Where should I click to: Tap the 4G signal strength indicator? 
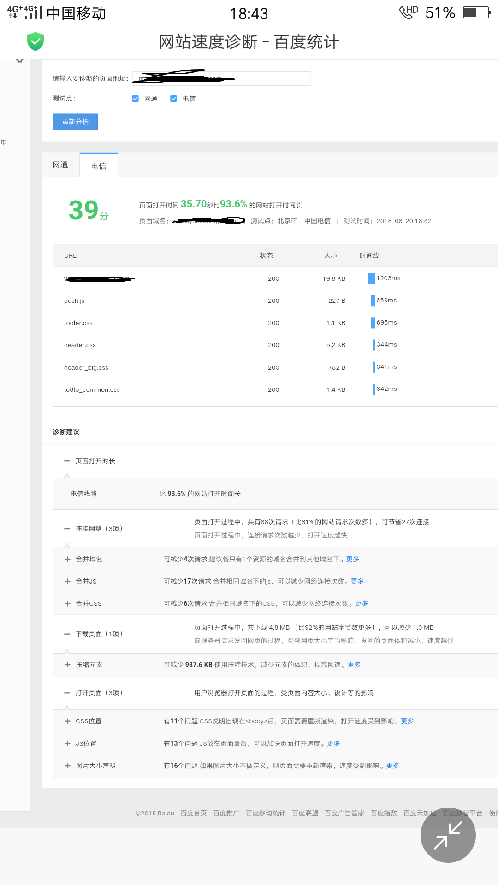25,12
